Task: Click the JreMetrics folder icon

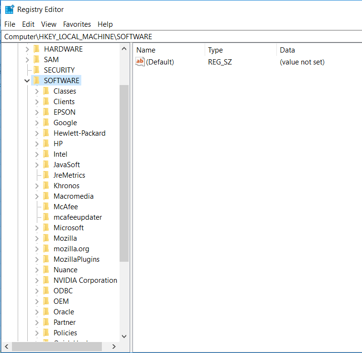Action: pos(46,175)
